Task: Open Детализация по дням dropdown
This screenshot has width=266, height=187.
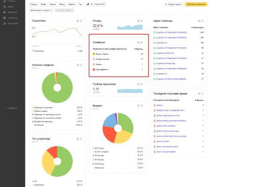Action: click(x=41, y=10)
